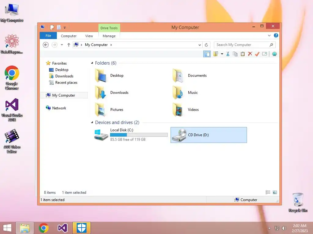Go back with the Back arrow
The width and height of the screenshot is (313, 234).
[x=46, y=45]
